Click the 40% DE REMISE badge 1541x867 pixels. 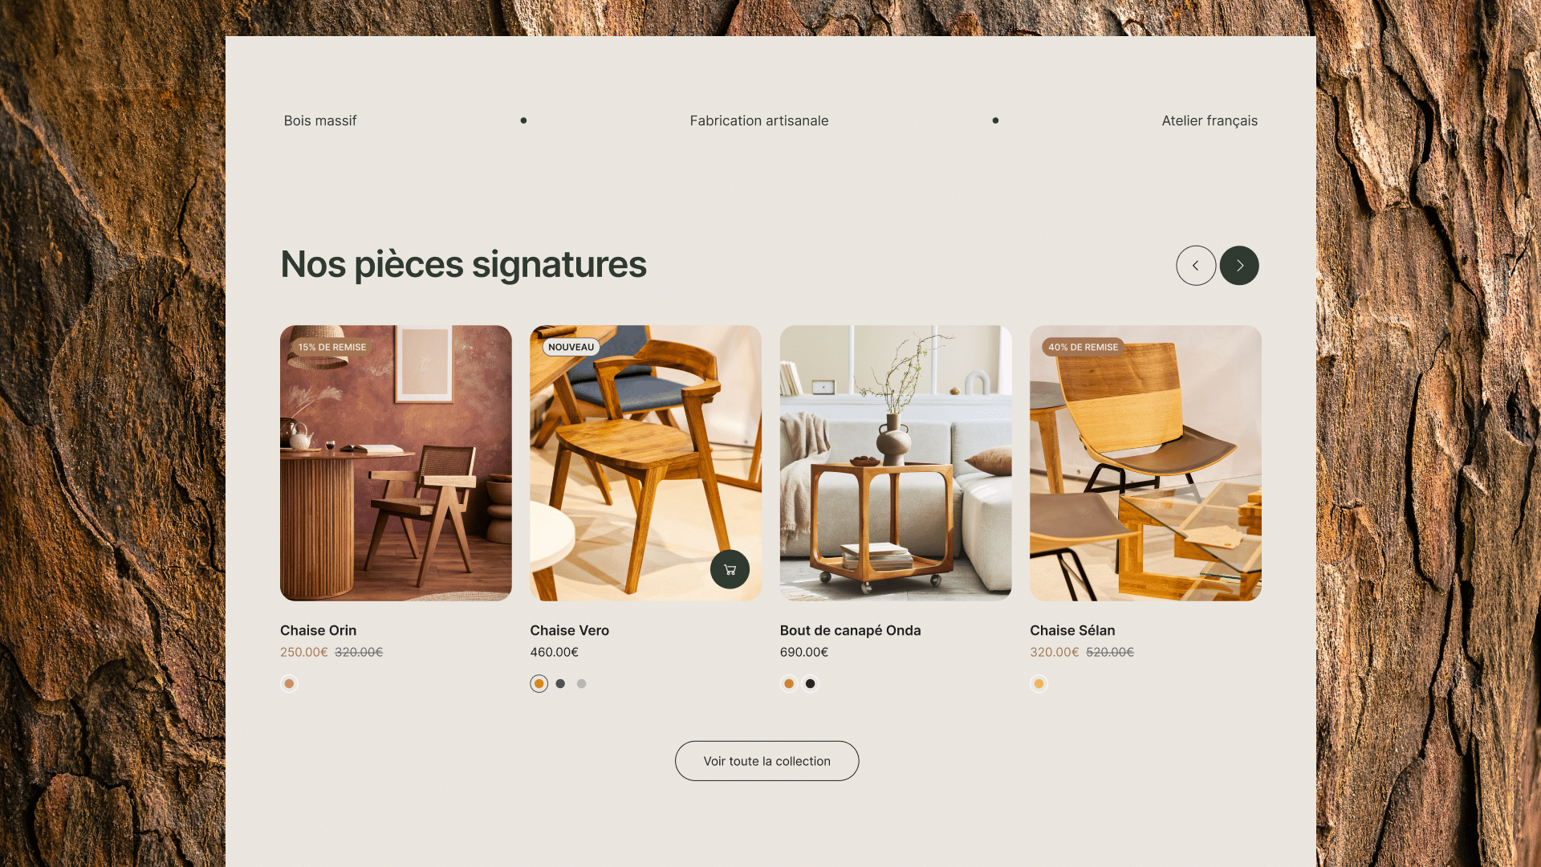pos(1083,348)
